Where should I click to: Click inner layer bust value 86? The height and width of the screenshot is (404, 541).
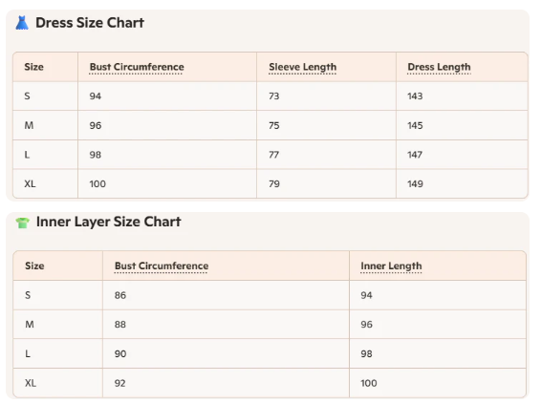pyautogui.click(x=120, y=295)
